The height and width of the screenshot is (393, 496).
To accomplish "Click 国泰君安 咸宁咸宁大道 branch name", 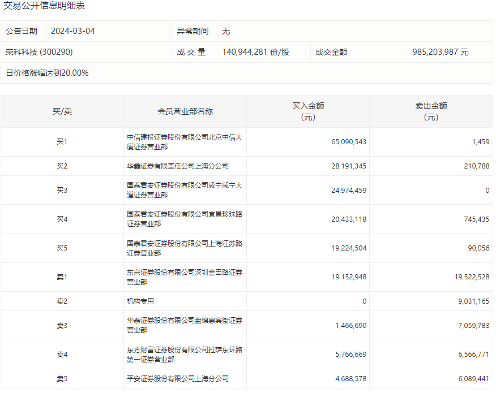I will pos(185,191).
